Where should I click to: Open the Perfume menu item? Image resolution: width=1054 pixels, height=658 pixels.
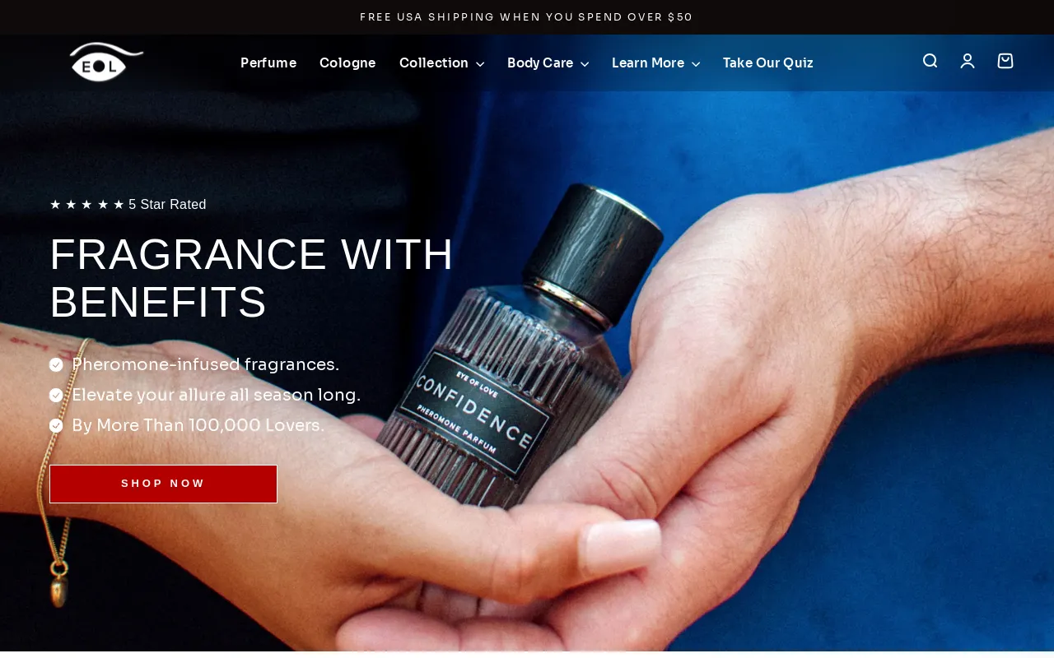tap(268, 63)
